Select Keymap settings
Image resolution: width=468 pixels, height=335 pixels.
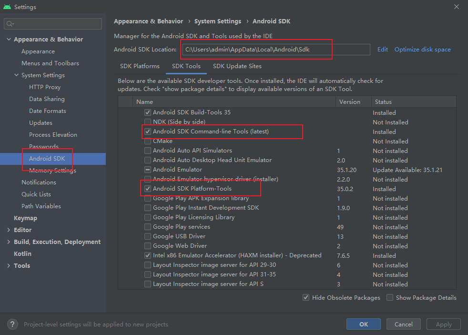tap(25, 218)
